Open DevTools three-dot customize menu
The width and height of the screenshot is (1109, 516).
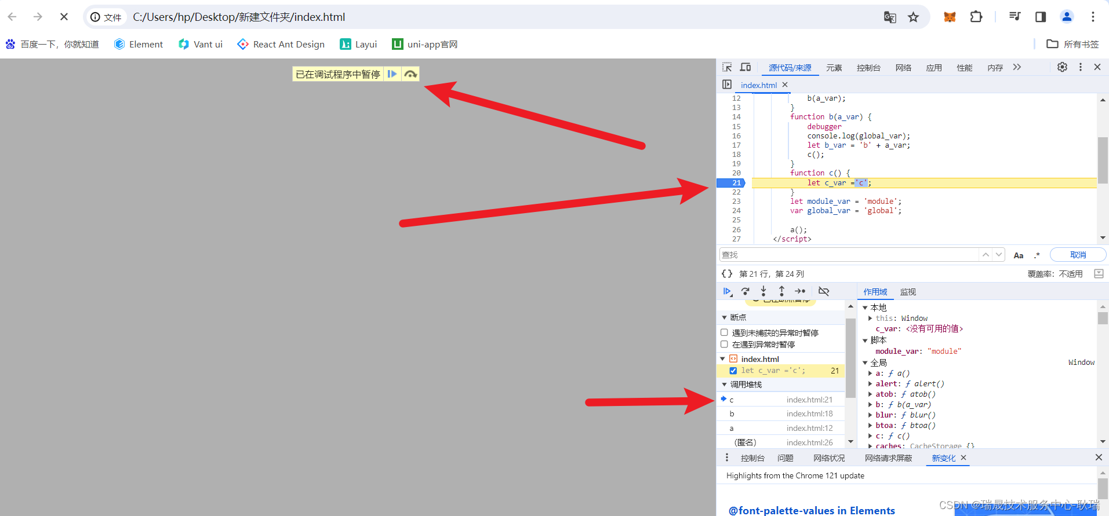coord(1081,67)
